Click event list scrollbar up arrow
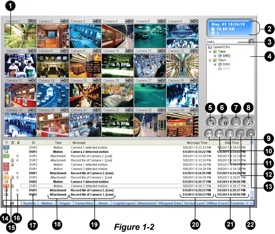Image resolution: width=275 pixels, height=234 pixels. (252, 143)
